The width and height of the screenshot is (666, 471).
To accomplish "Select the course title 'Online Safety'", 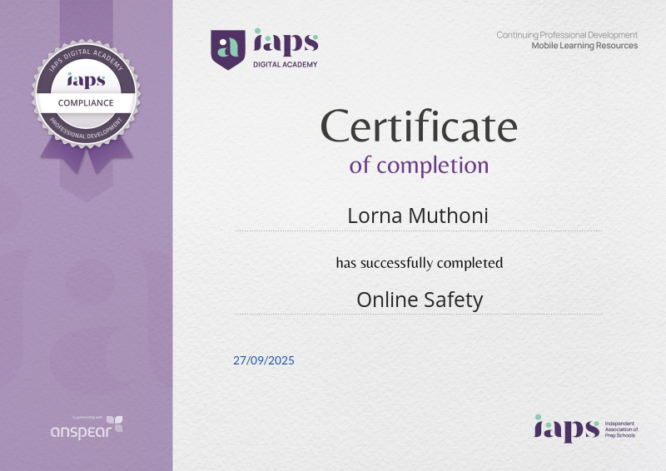I will (419, 299).
